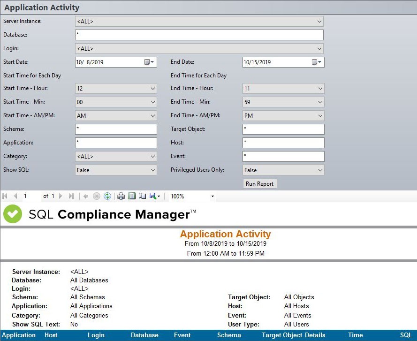The height and width of the screenshot is (341, 417).
Task: Click back to parent report arrow
Action: 86,197
